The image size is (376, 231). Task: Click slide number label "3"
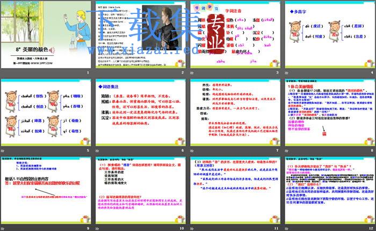(277, 72)
